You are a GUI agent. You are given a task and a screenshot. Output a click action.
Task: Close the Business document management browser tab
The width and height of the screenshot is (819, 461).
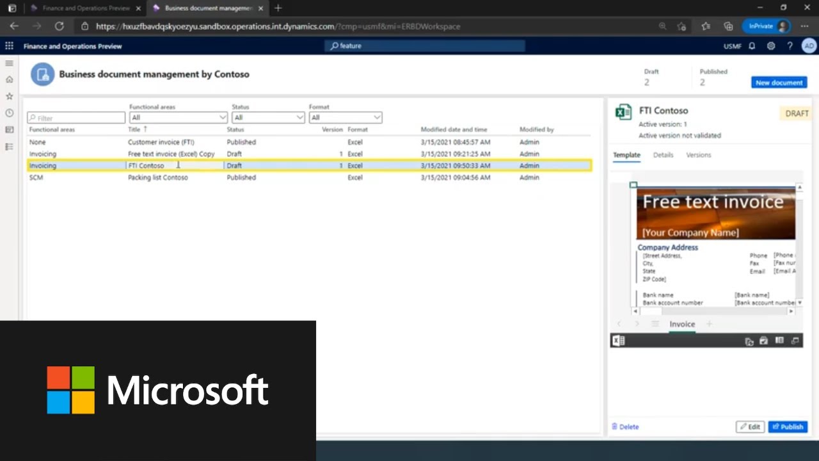(260, 8)
